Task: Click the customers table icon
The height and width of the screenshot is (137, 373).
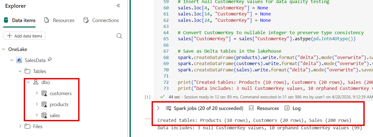Action: point(44,93)
